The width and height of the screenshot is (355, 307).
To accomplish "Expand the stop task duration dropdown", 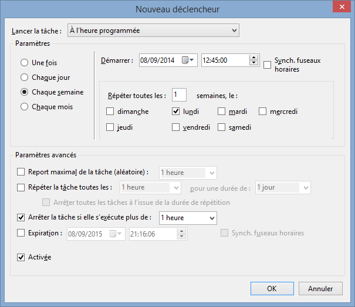I will 211,218.
